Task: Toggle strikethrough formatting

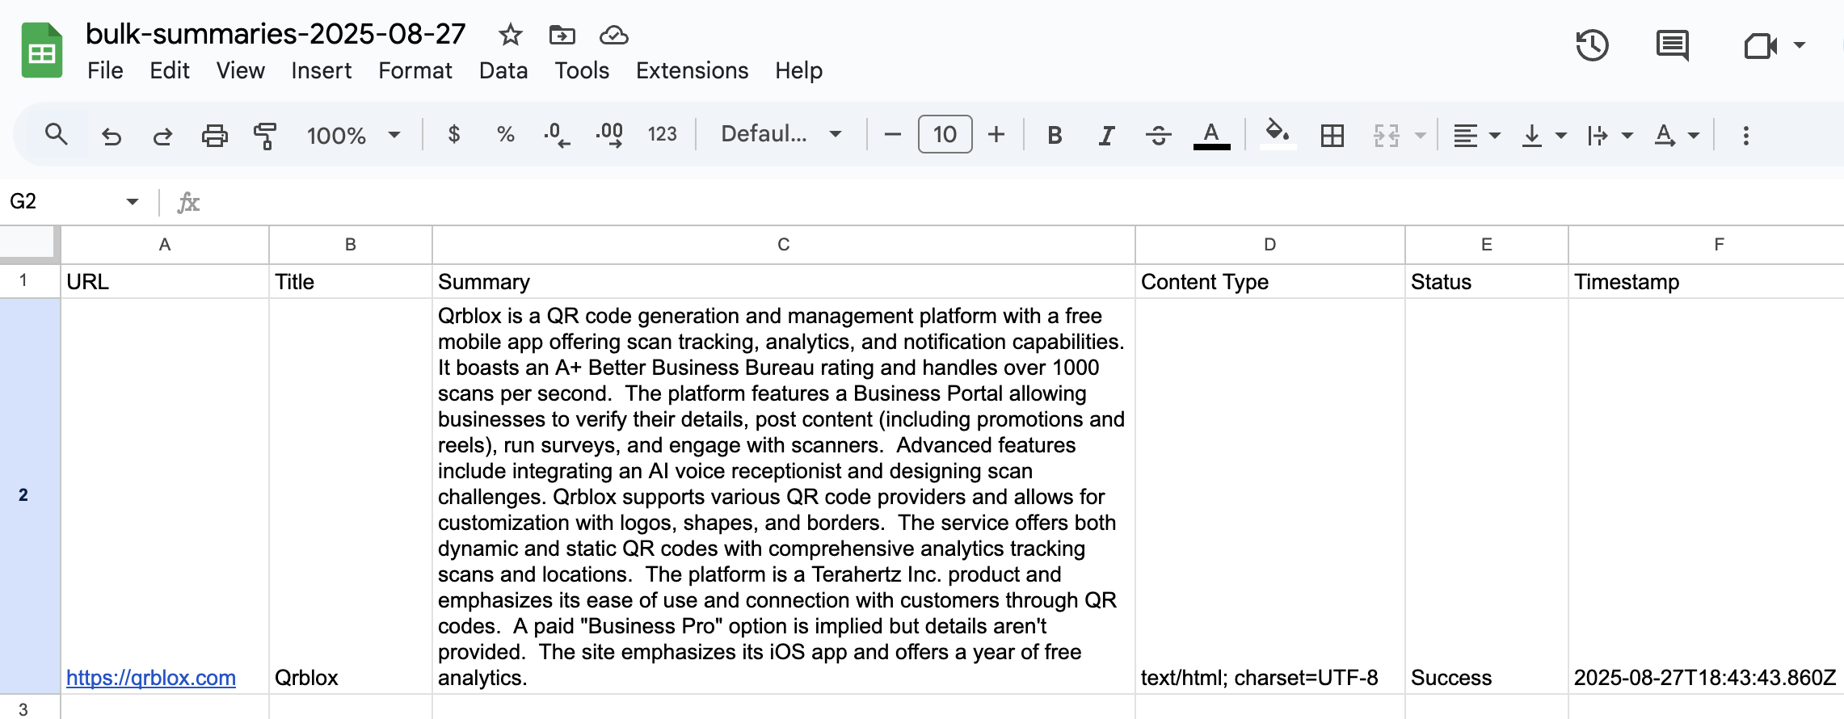Action: (1158, 135)
